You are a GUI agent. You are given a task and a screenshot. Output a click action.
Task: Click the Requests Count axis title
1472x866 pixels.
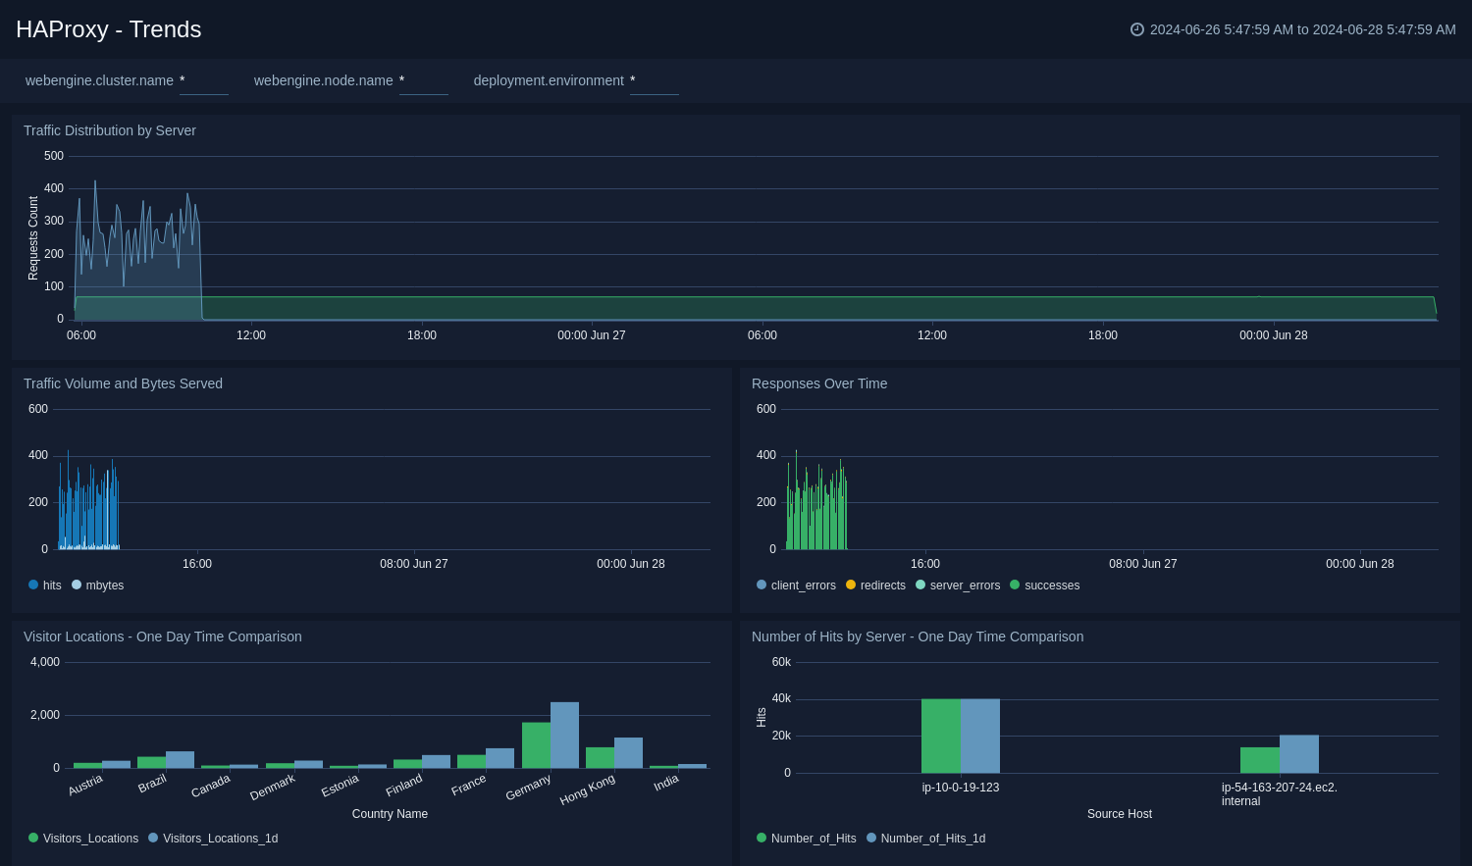point(33,238)
